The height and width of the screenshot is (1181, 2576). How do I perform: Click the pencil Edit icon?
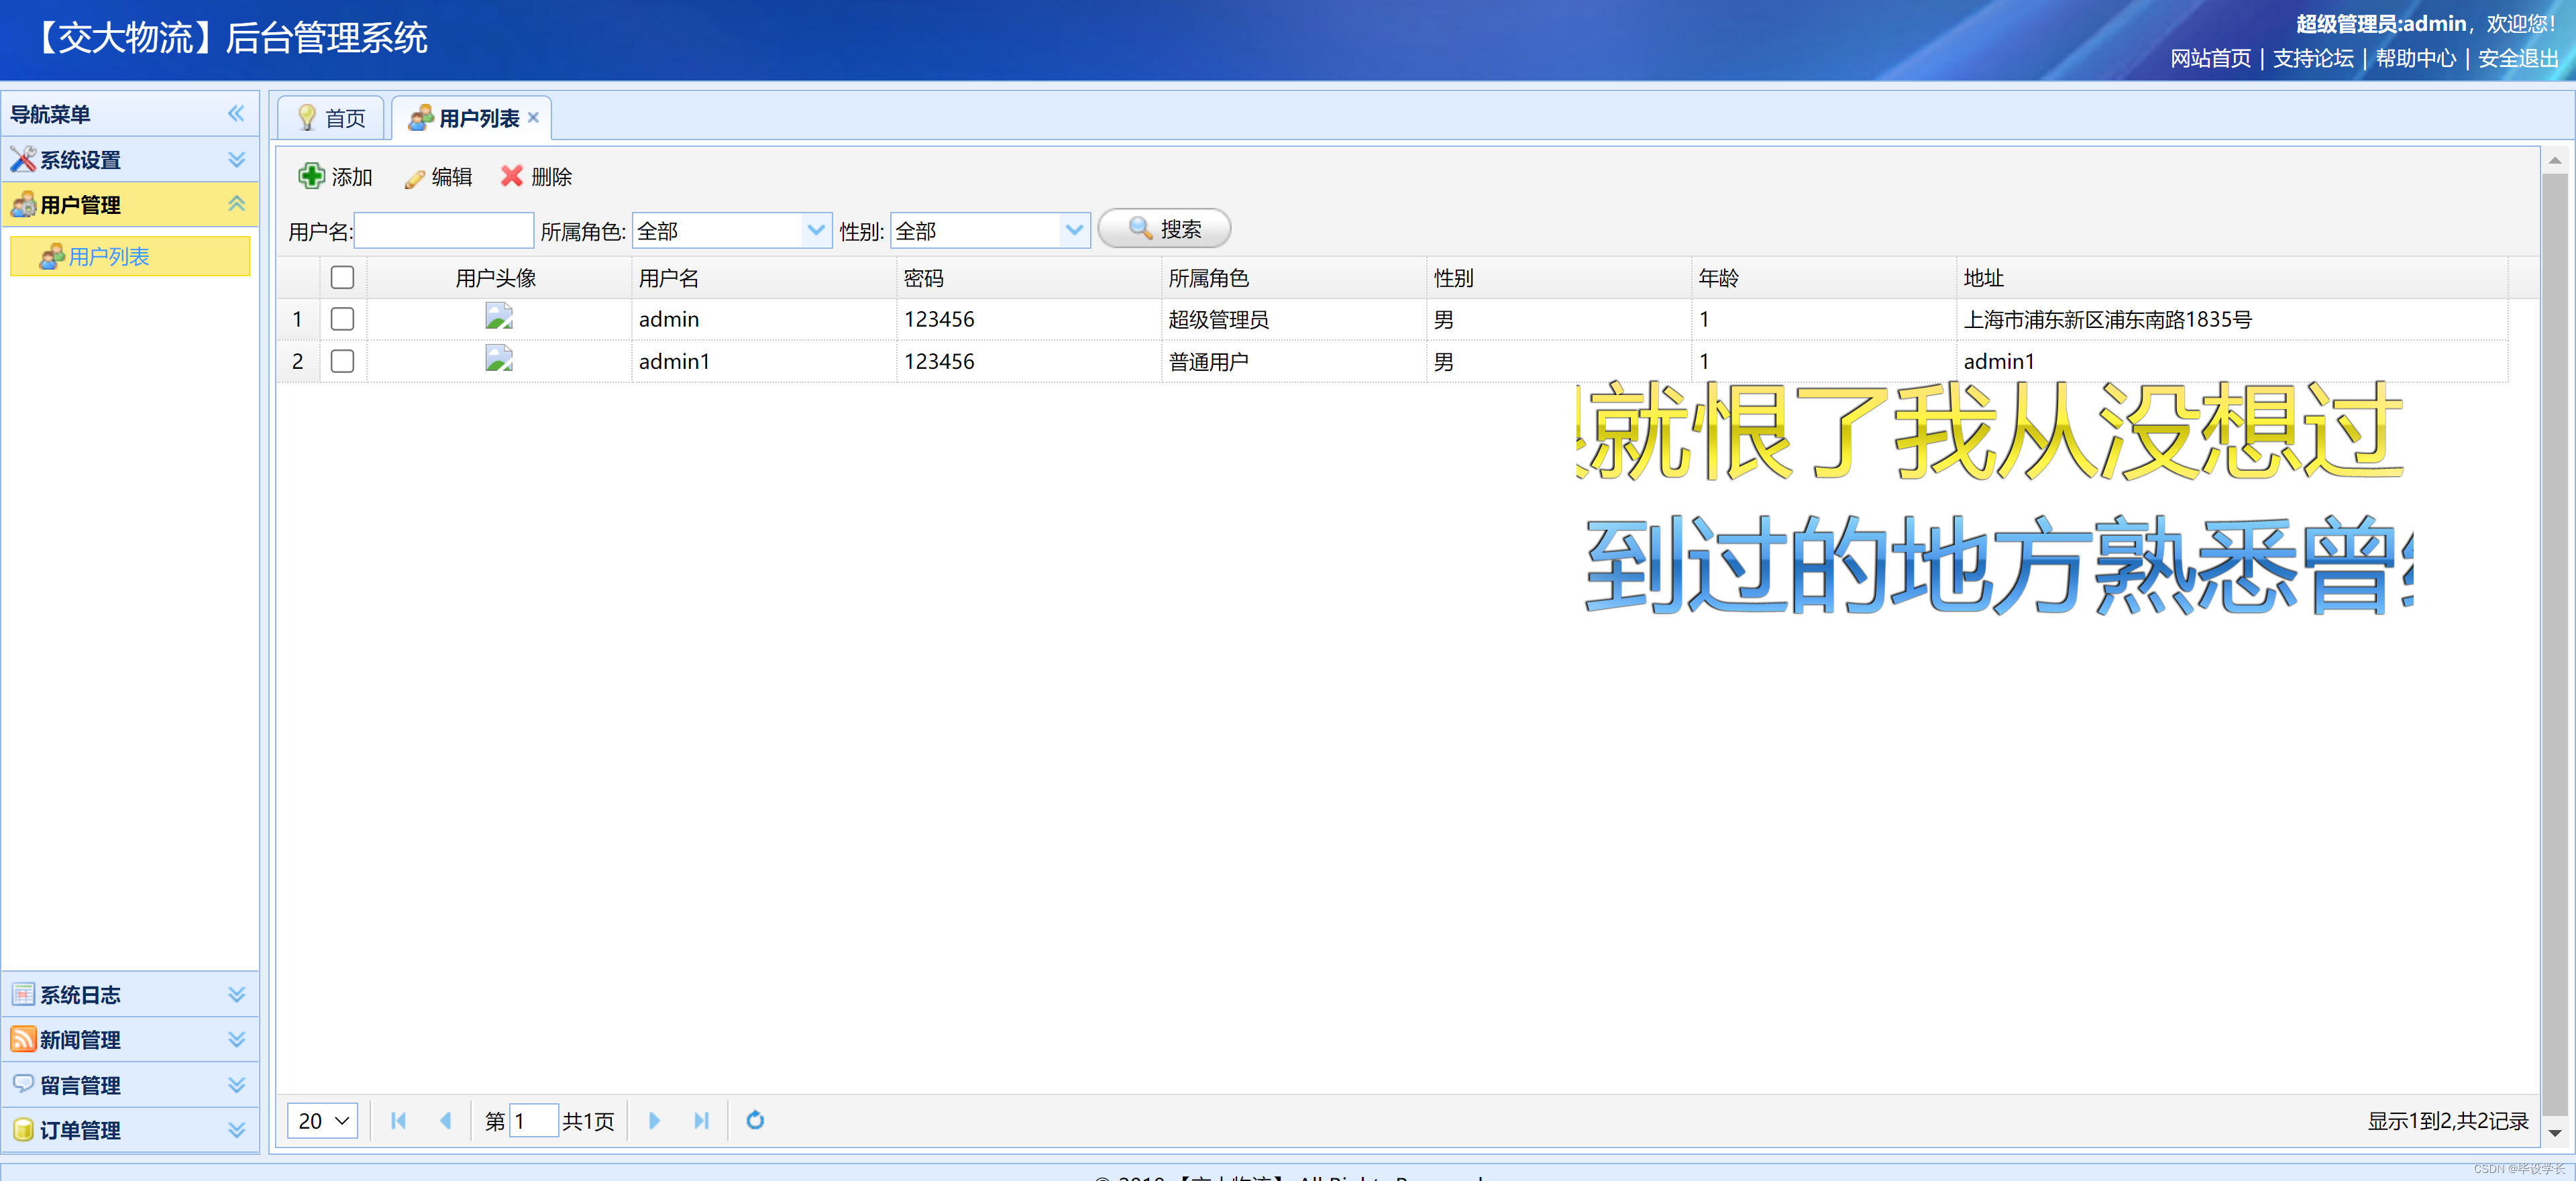[x=414, y=178]
